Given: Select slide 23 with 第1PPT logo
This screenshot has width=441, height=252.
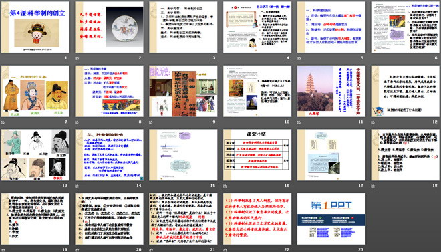Looking at the screenshot, I should coord(331,219).
